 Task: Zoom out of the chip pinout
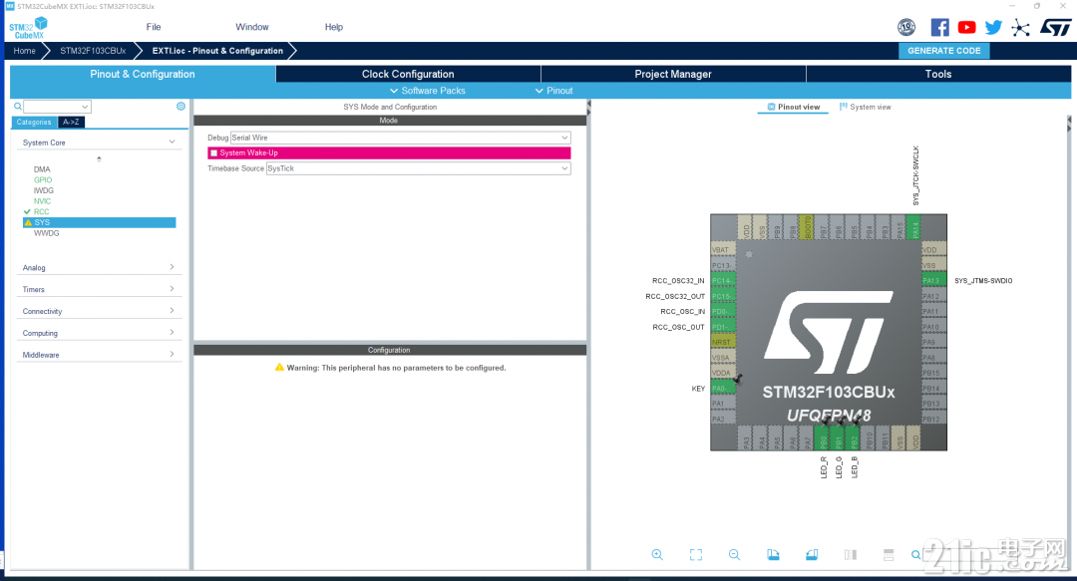734,555
